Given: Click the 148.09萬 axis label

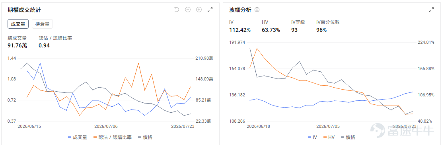Looking at the screenshot, I should [x=204, y=79].
